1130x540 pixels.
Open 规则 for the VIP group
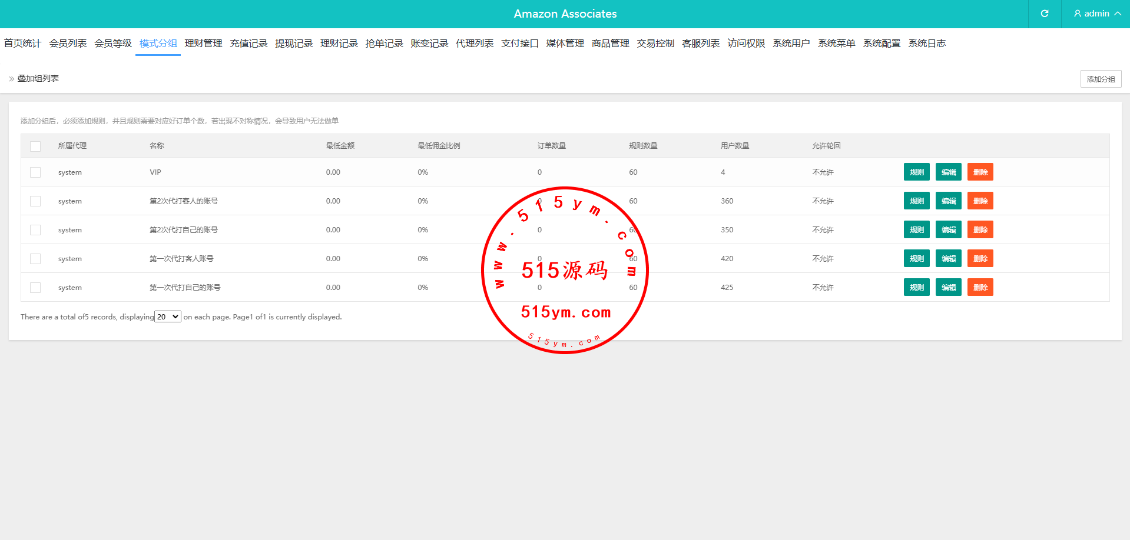[x=916, y=172]
